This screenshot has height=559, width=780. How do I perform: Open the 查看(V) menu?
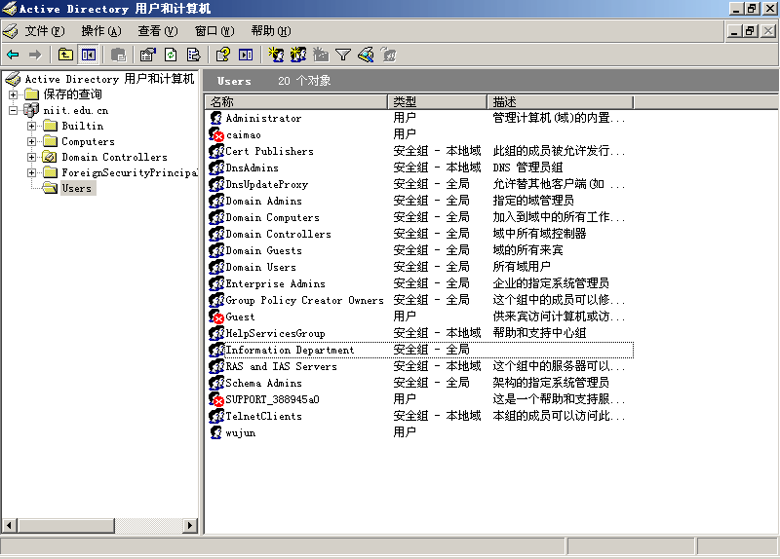(157, 31)
